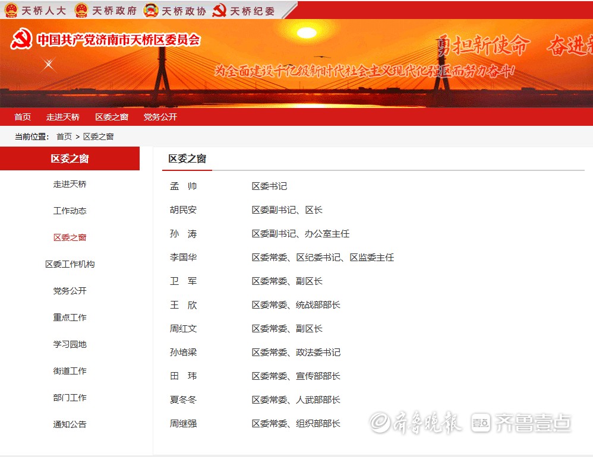593x457 pixels.
Task: Select 区委之窗 in the red navigation bar
Action: tap(112, 117)
